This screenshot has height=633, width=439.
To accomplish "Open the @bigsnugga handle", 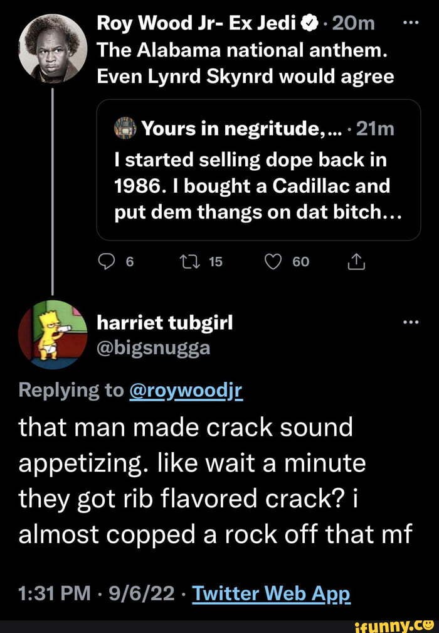I will pos(153,347).
